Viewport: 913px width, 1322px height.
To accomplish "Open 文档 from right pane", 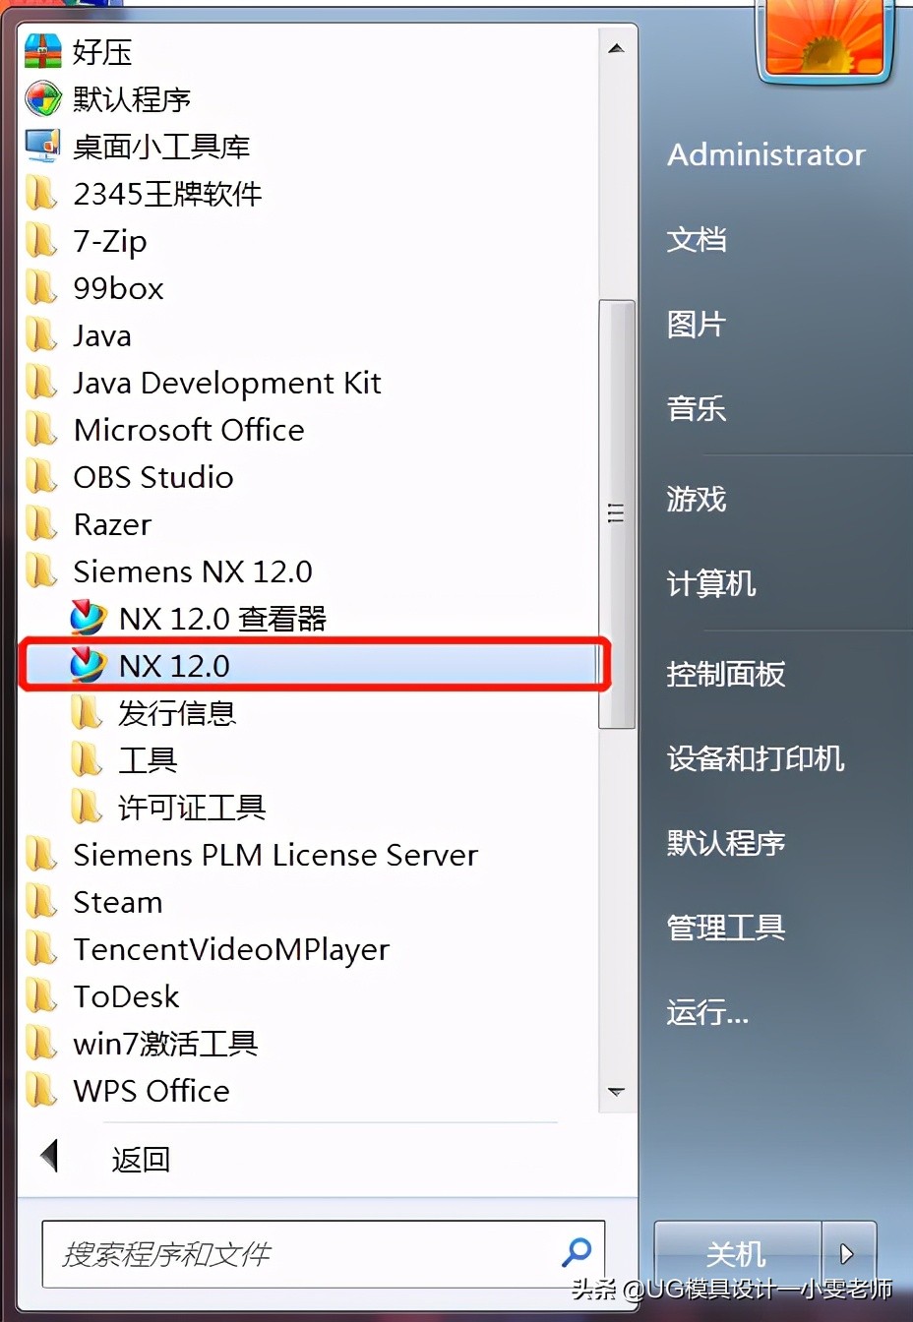I will tap(697, 239).
